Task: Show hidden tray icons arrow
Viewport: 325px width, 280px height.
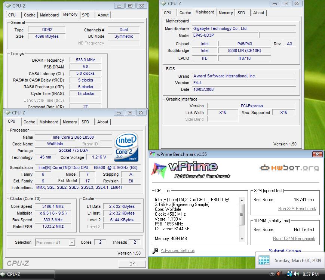Action: 272,274
